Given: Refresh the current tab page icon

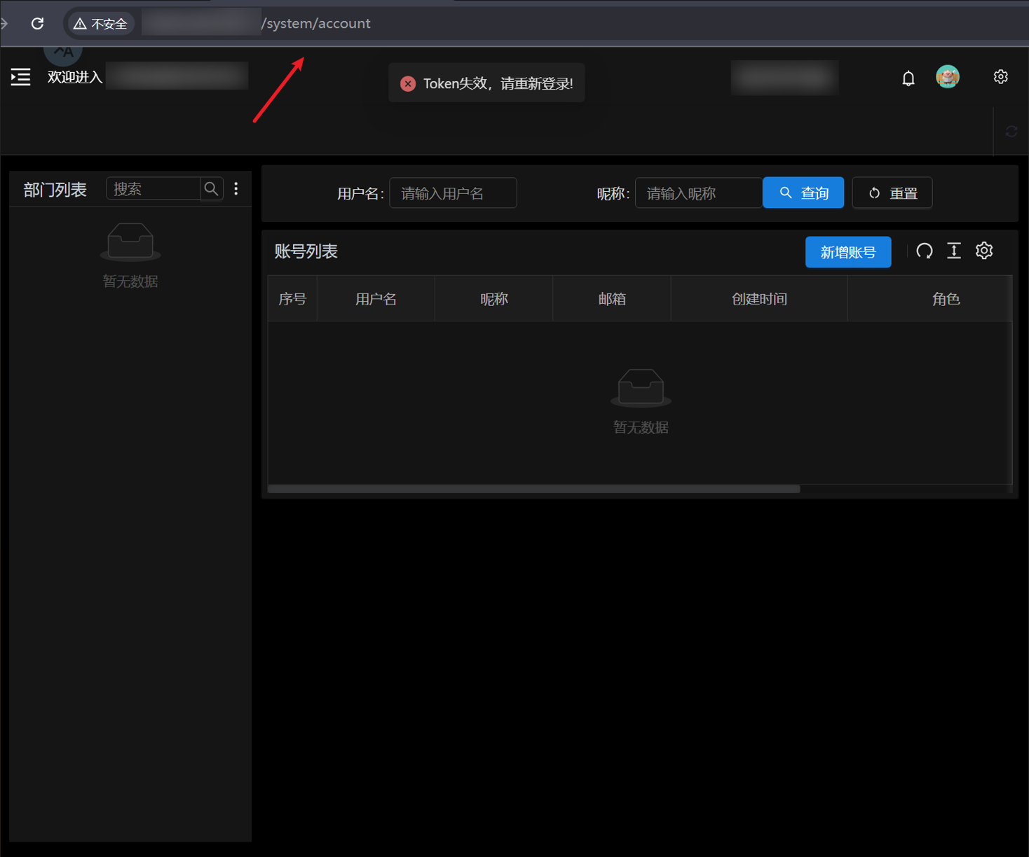Looking at the screenshot, I should point(1011,132).
